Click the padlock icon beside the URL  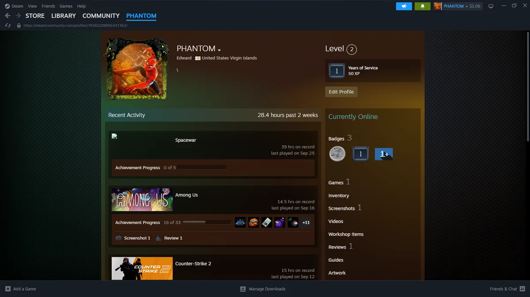point(19,25)
